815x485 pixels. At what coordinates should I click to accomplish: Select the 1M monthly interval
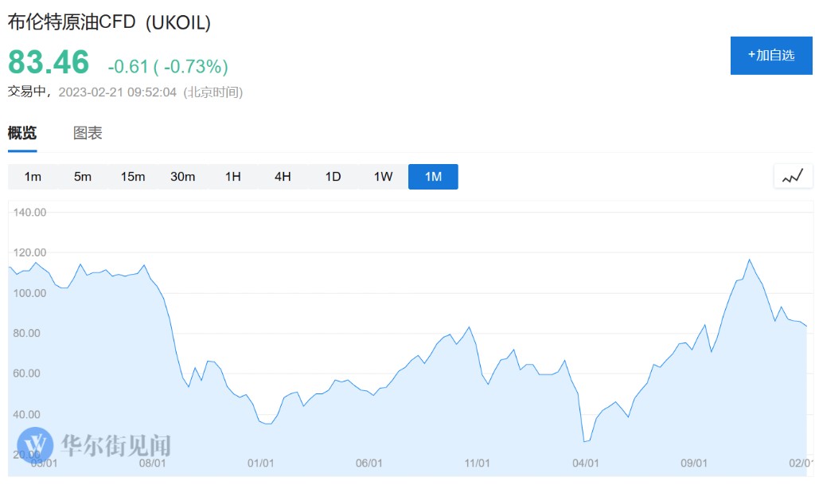433,177
